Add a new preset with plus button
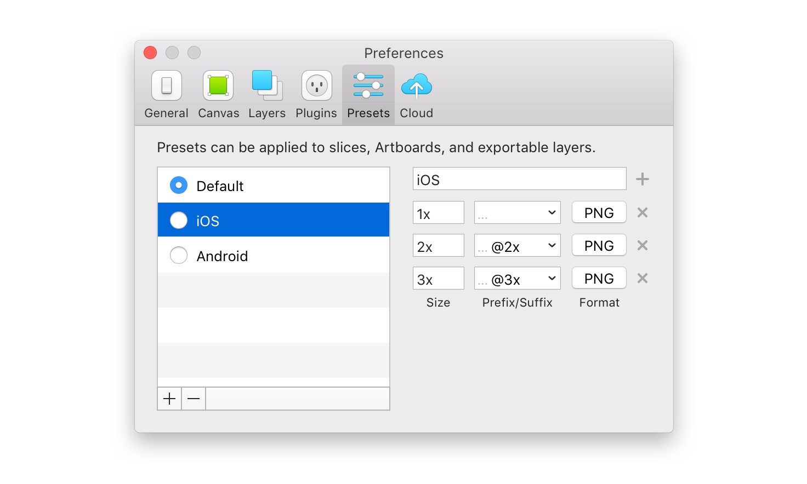807x484 pixels. coord(169,399)
